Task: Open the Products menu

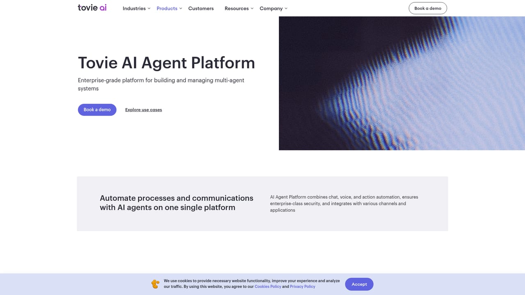Action: click(x=167, y=8)
